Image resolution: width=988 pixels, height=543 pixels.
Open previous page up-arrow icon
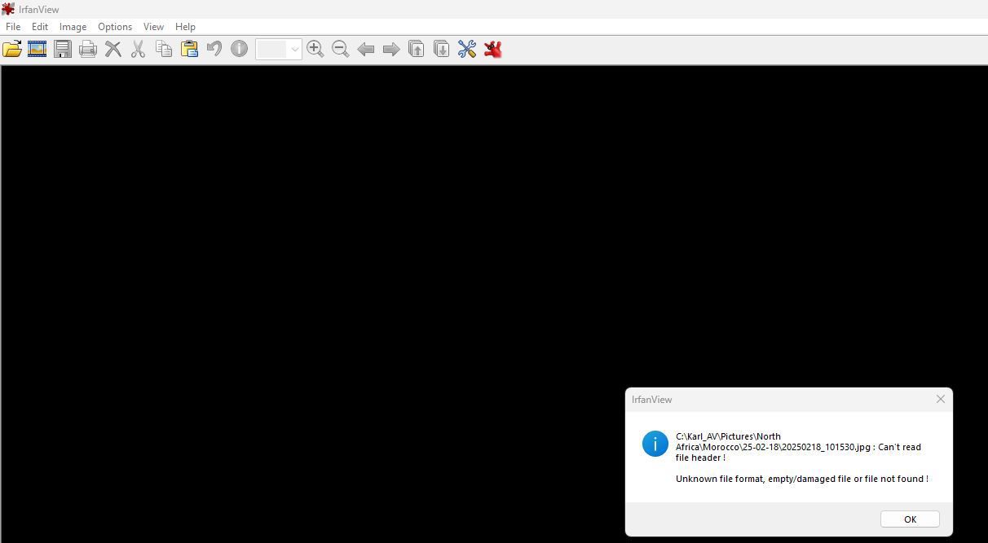coord(417,49)
